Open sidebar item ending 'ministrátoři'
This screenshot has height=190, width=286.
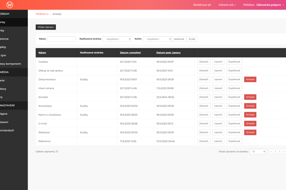pyautogui.click(x=14, y=130)
